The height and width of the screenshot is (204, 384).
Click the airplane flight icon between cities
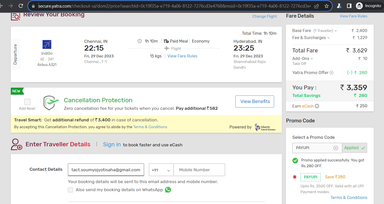coord(167,48)
